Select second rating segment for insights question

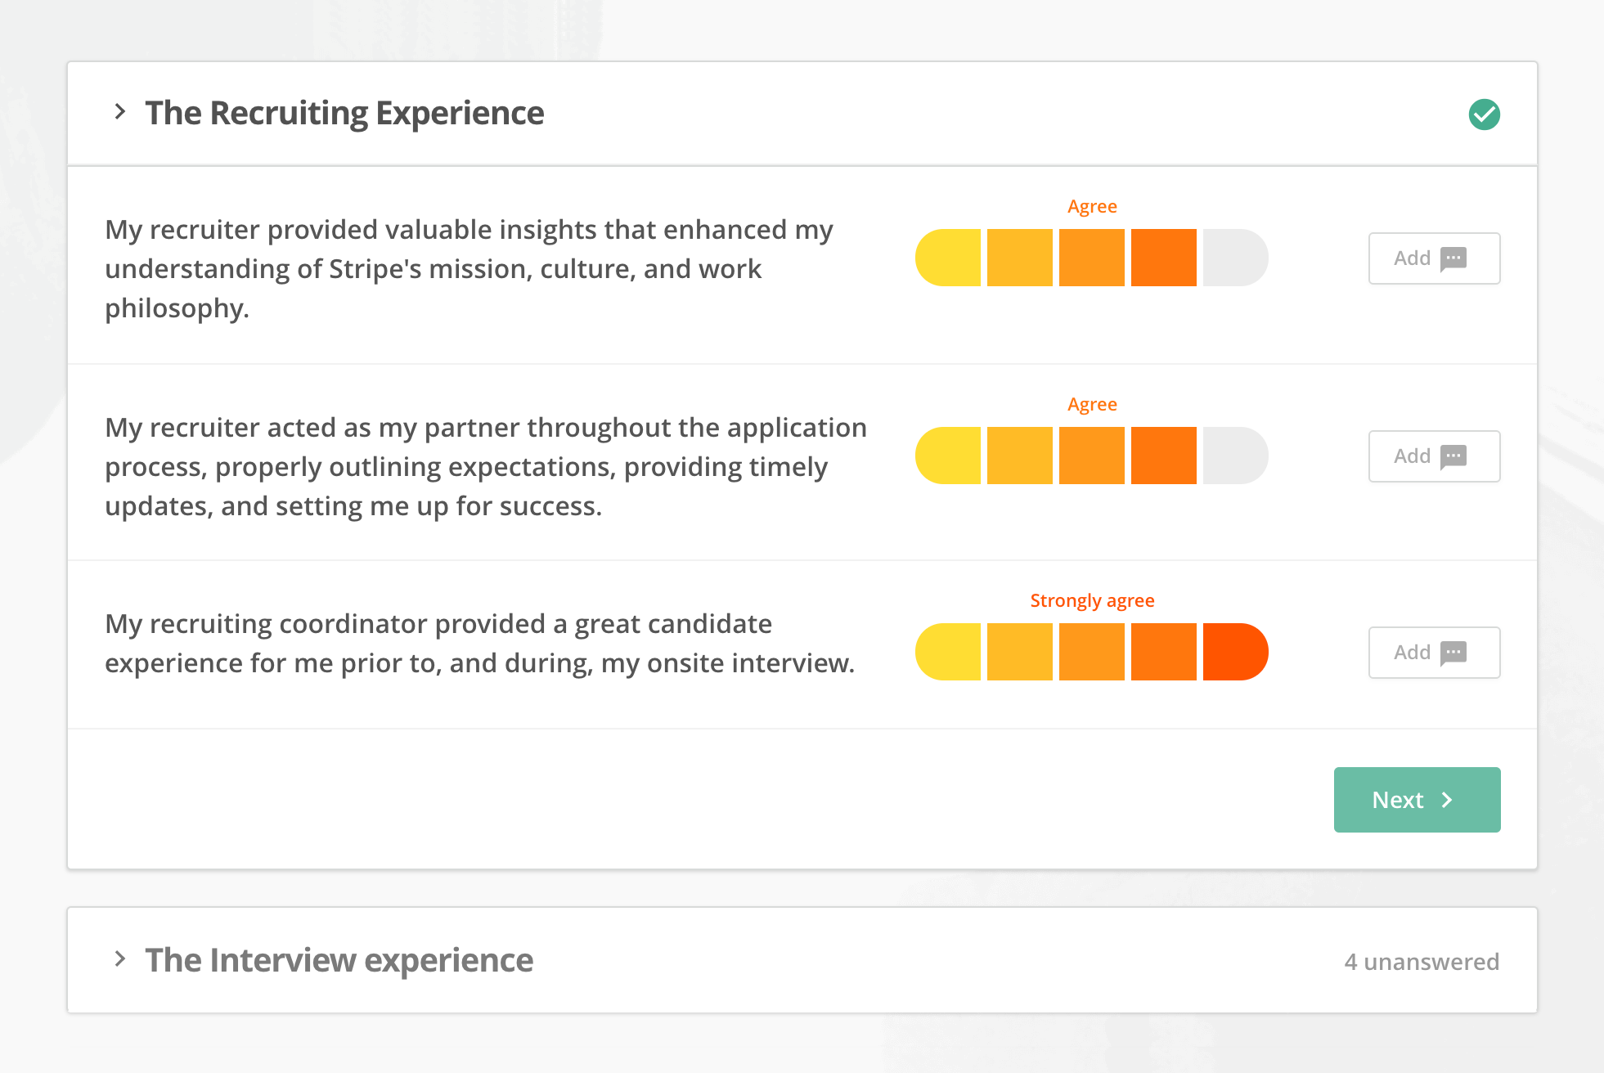click(1020, 258)
